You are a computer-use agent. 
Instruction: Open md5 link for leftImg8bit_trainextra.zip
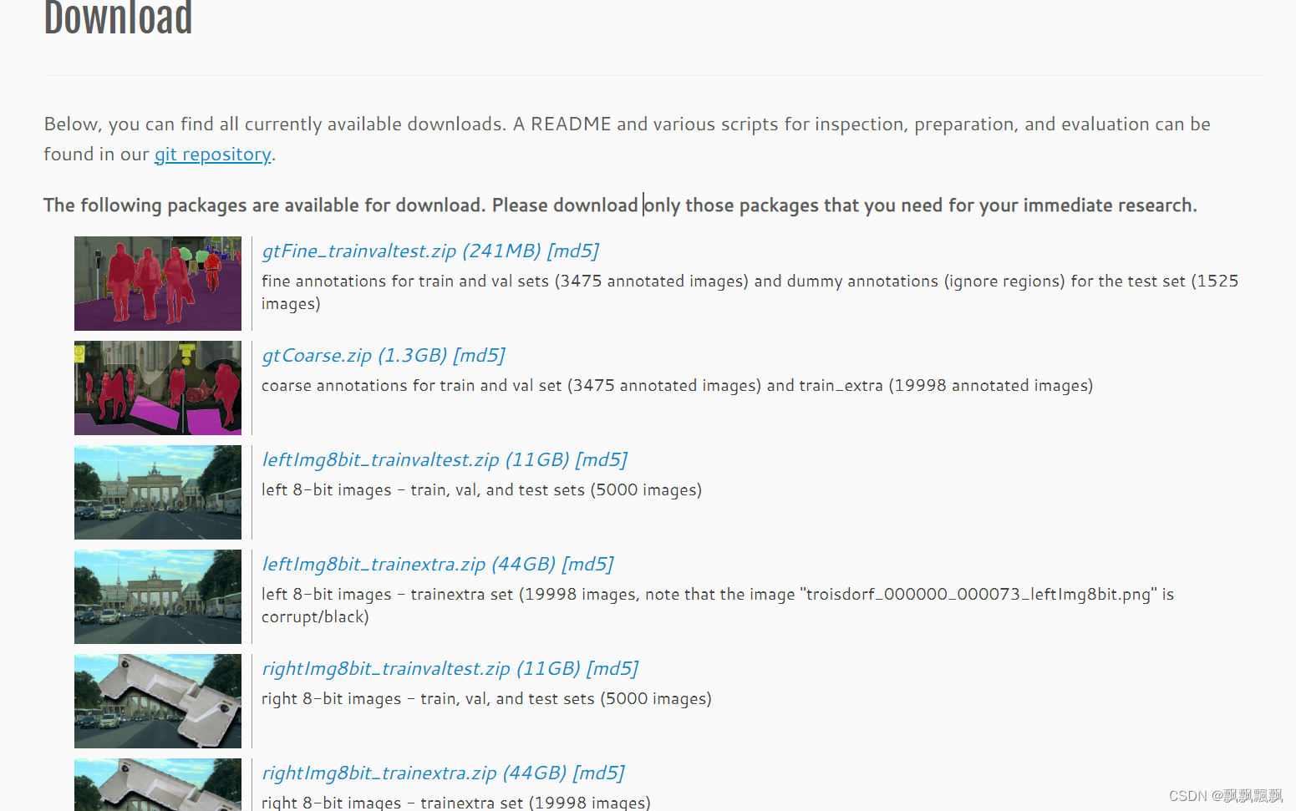[588, 565]
